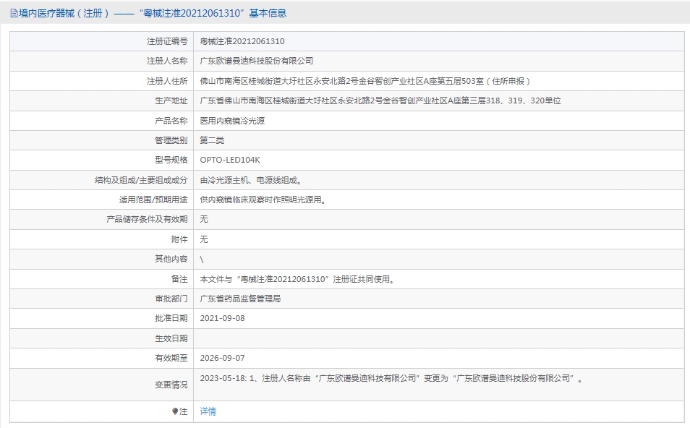The height and width of the screenshot is (428, 690).
Task: Click the 有效期至 label
Action: (x=171, y=358)
